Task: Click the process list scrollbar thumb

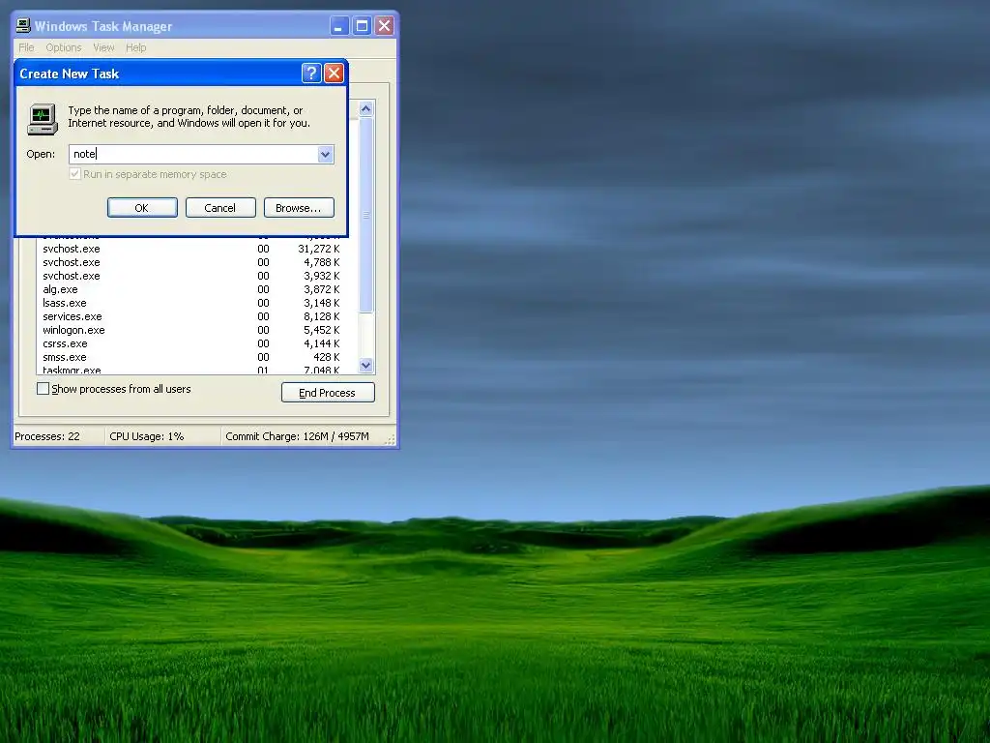Action: (366, 215)
